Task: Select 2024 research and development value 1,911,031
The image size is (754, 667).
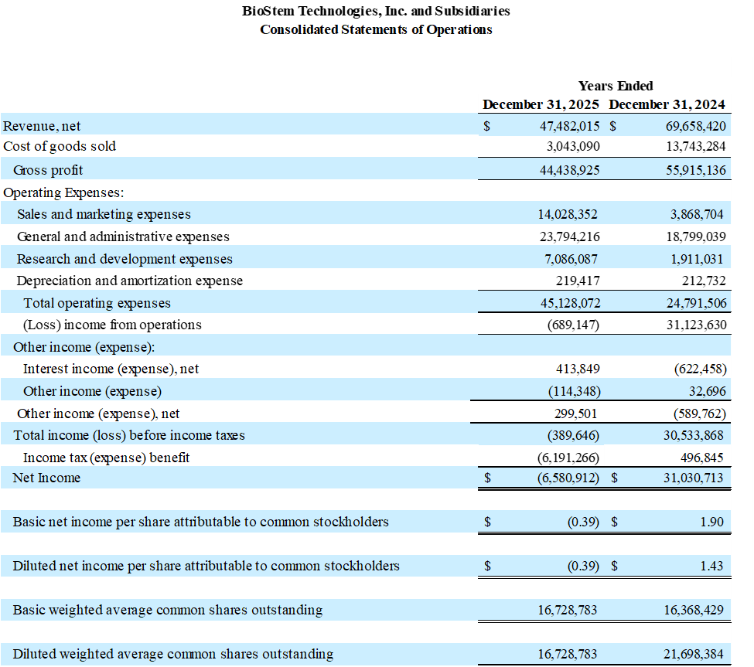Action: click(698, 259)
